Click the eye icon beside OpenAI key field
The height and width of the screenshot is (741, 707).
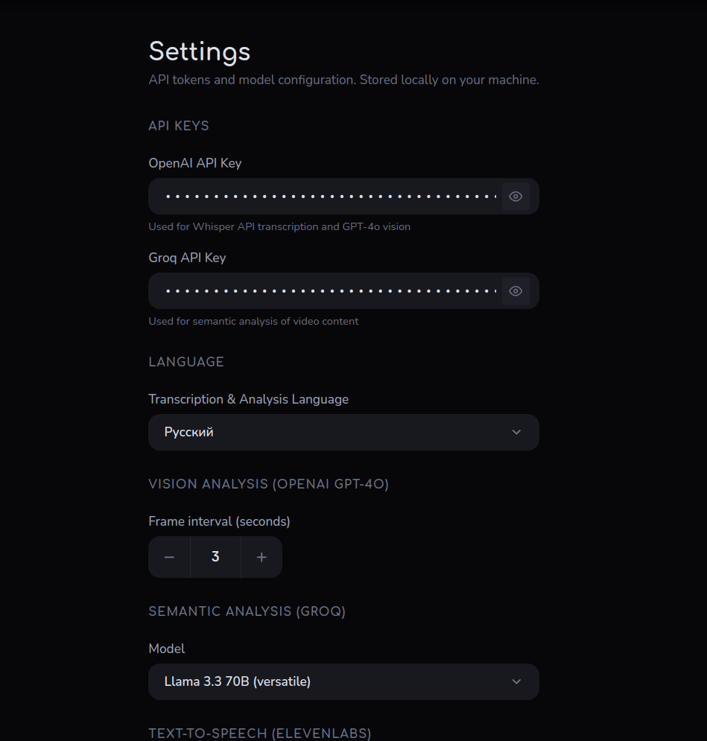516,196
